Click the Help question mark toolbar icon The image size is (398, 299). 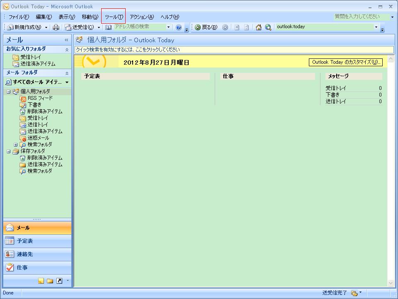[x=178, y=28]
